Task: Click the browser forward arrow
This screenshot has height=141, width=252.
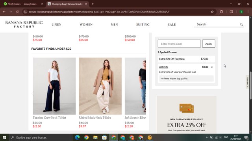Action: click(11, 12)
